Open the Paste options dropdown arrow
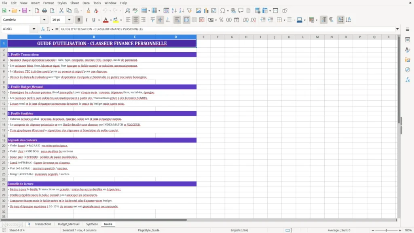 [x=81, y=11]
